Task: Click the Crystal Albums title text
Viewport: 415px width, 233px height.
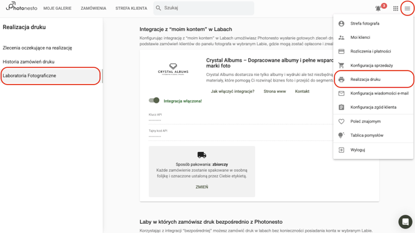Action: [269, 63]
